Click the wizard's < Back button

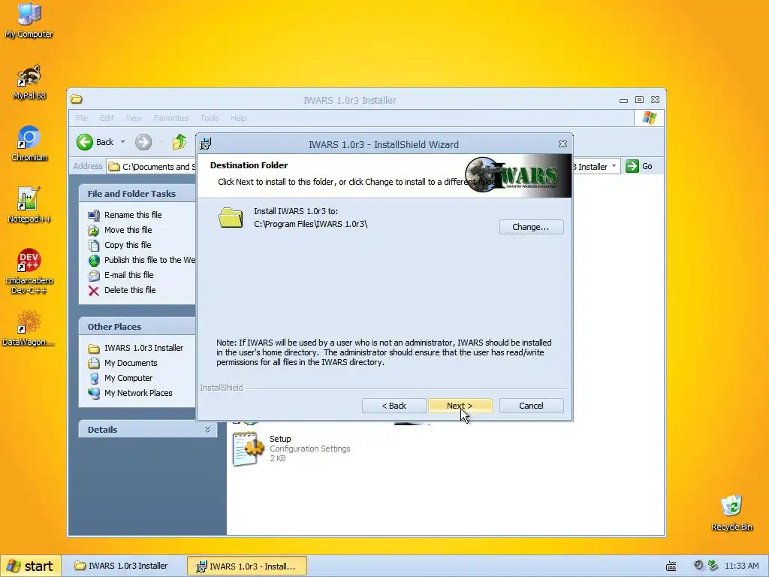click(394, 406)
